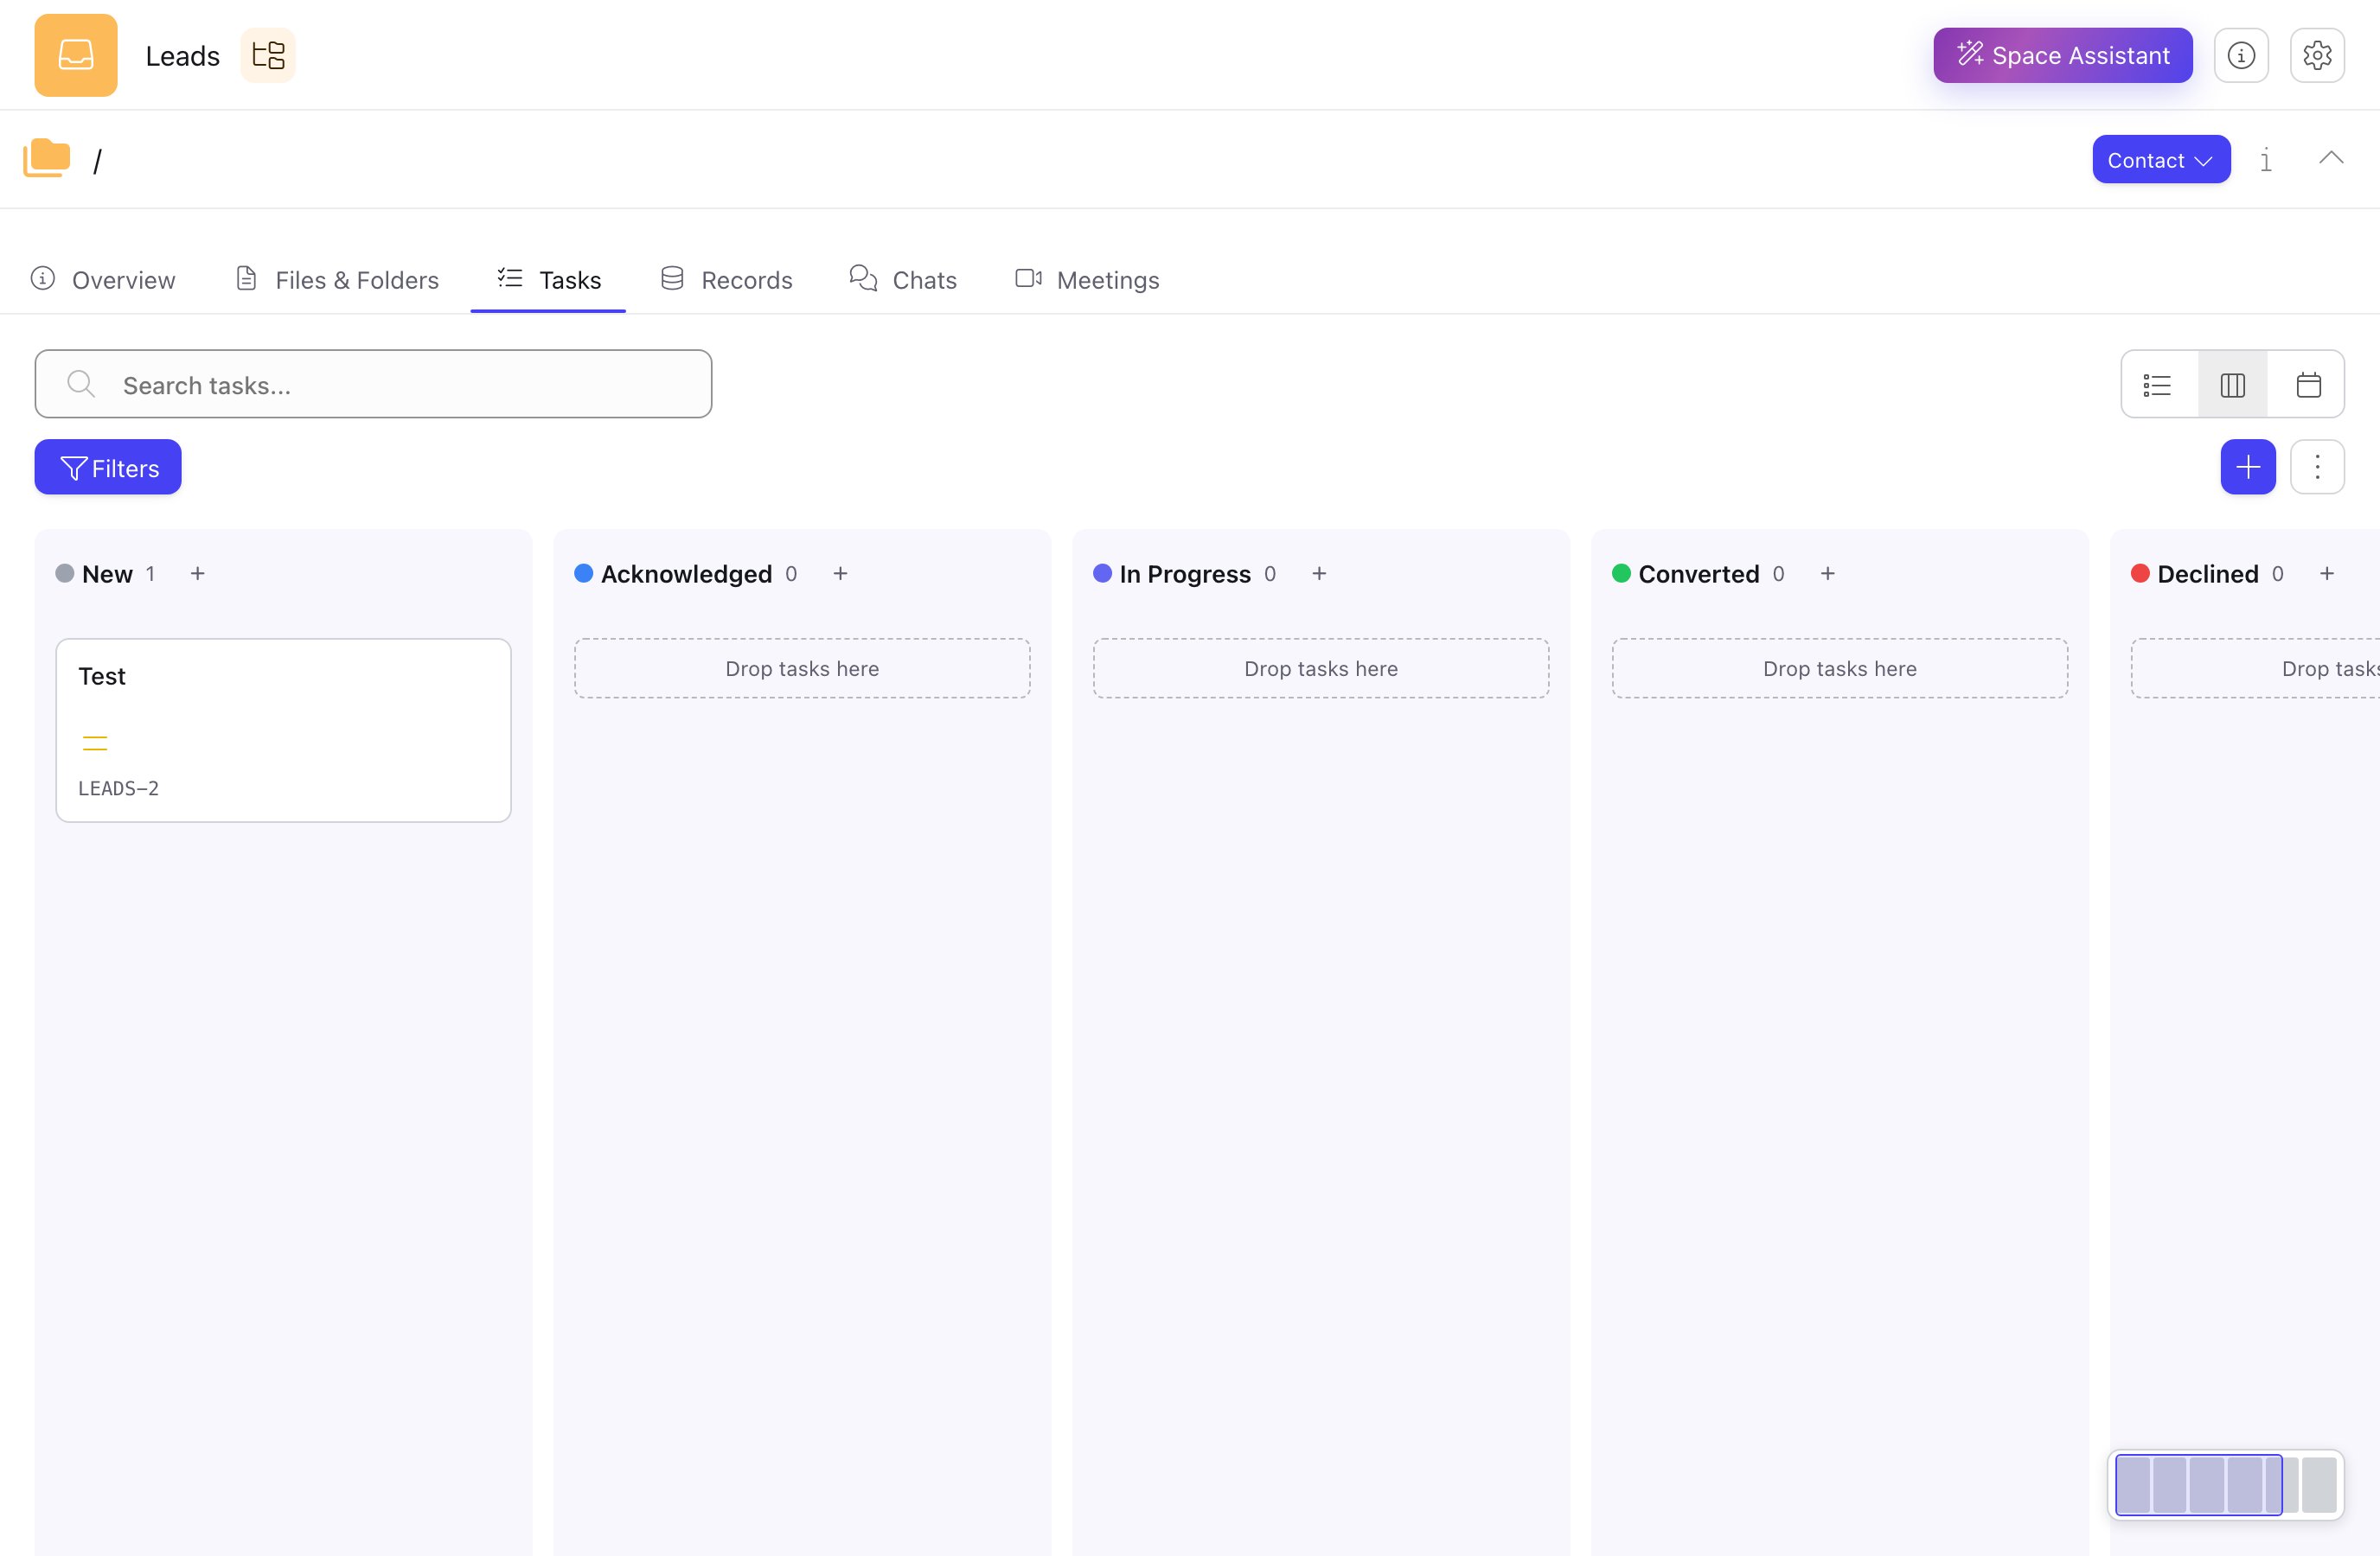Click the Acknowledged column header
Viewport: 2380px width, 1556px height.
[x=686, y=574]
